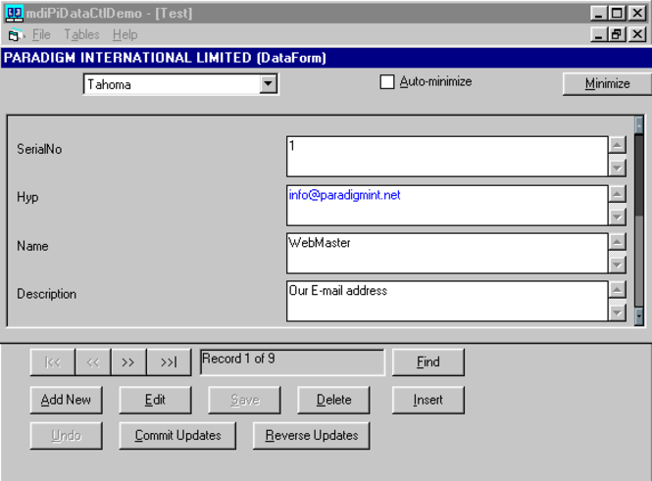The width and height of the screenshot is (652, 481).
Task: Click the SerialNo field label
Action: click(39, 149)
